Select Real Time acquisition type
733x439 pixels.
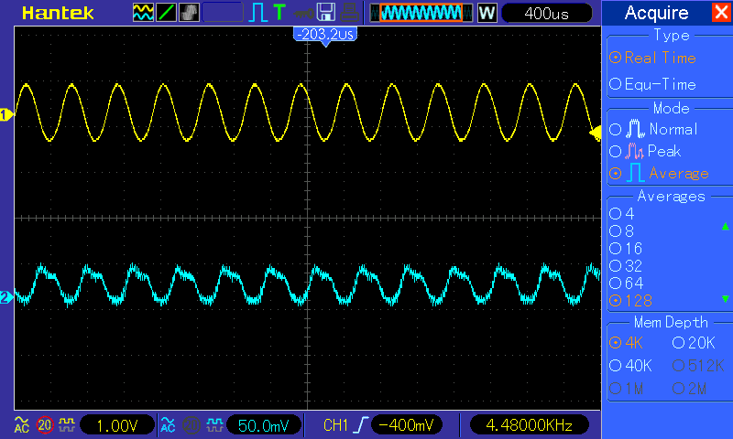[653, 58]
